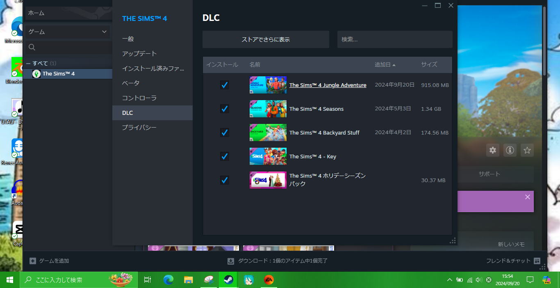
Task: Open Hatsune Miku taskbar app icon
Action: click(x=248, y=280)
